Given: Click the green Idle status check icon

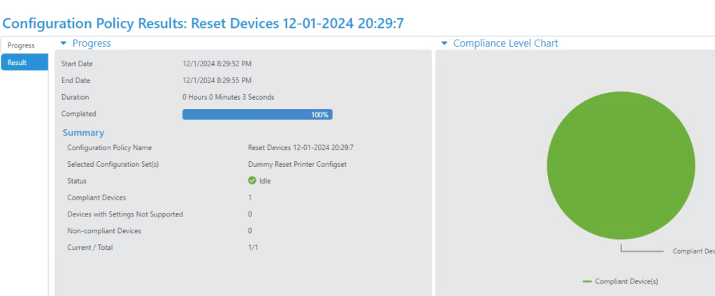Looking at the screenshot, I should pyautogui.click(x=252, y=181).
